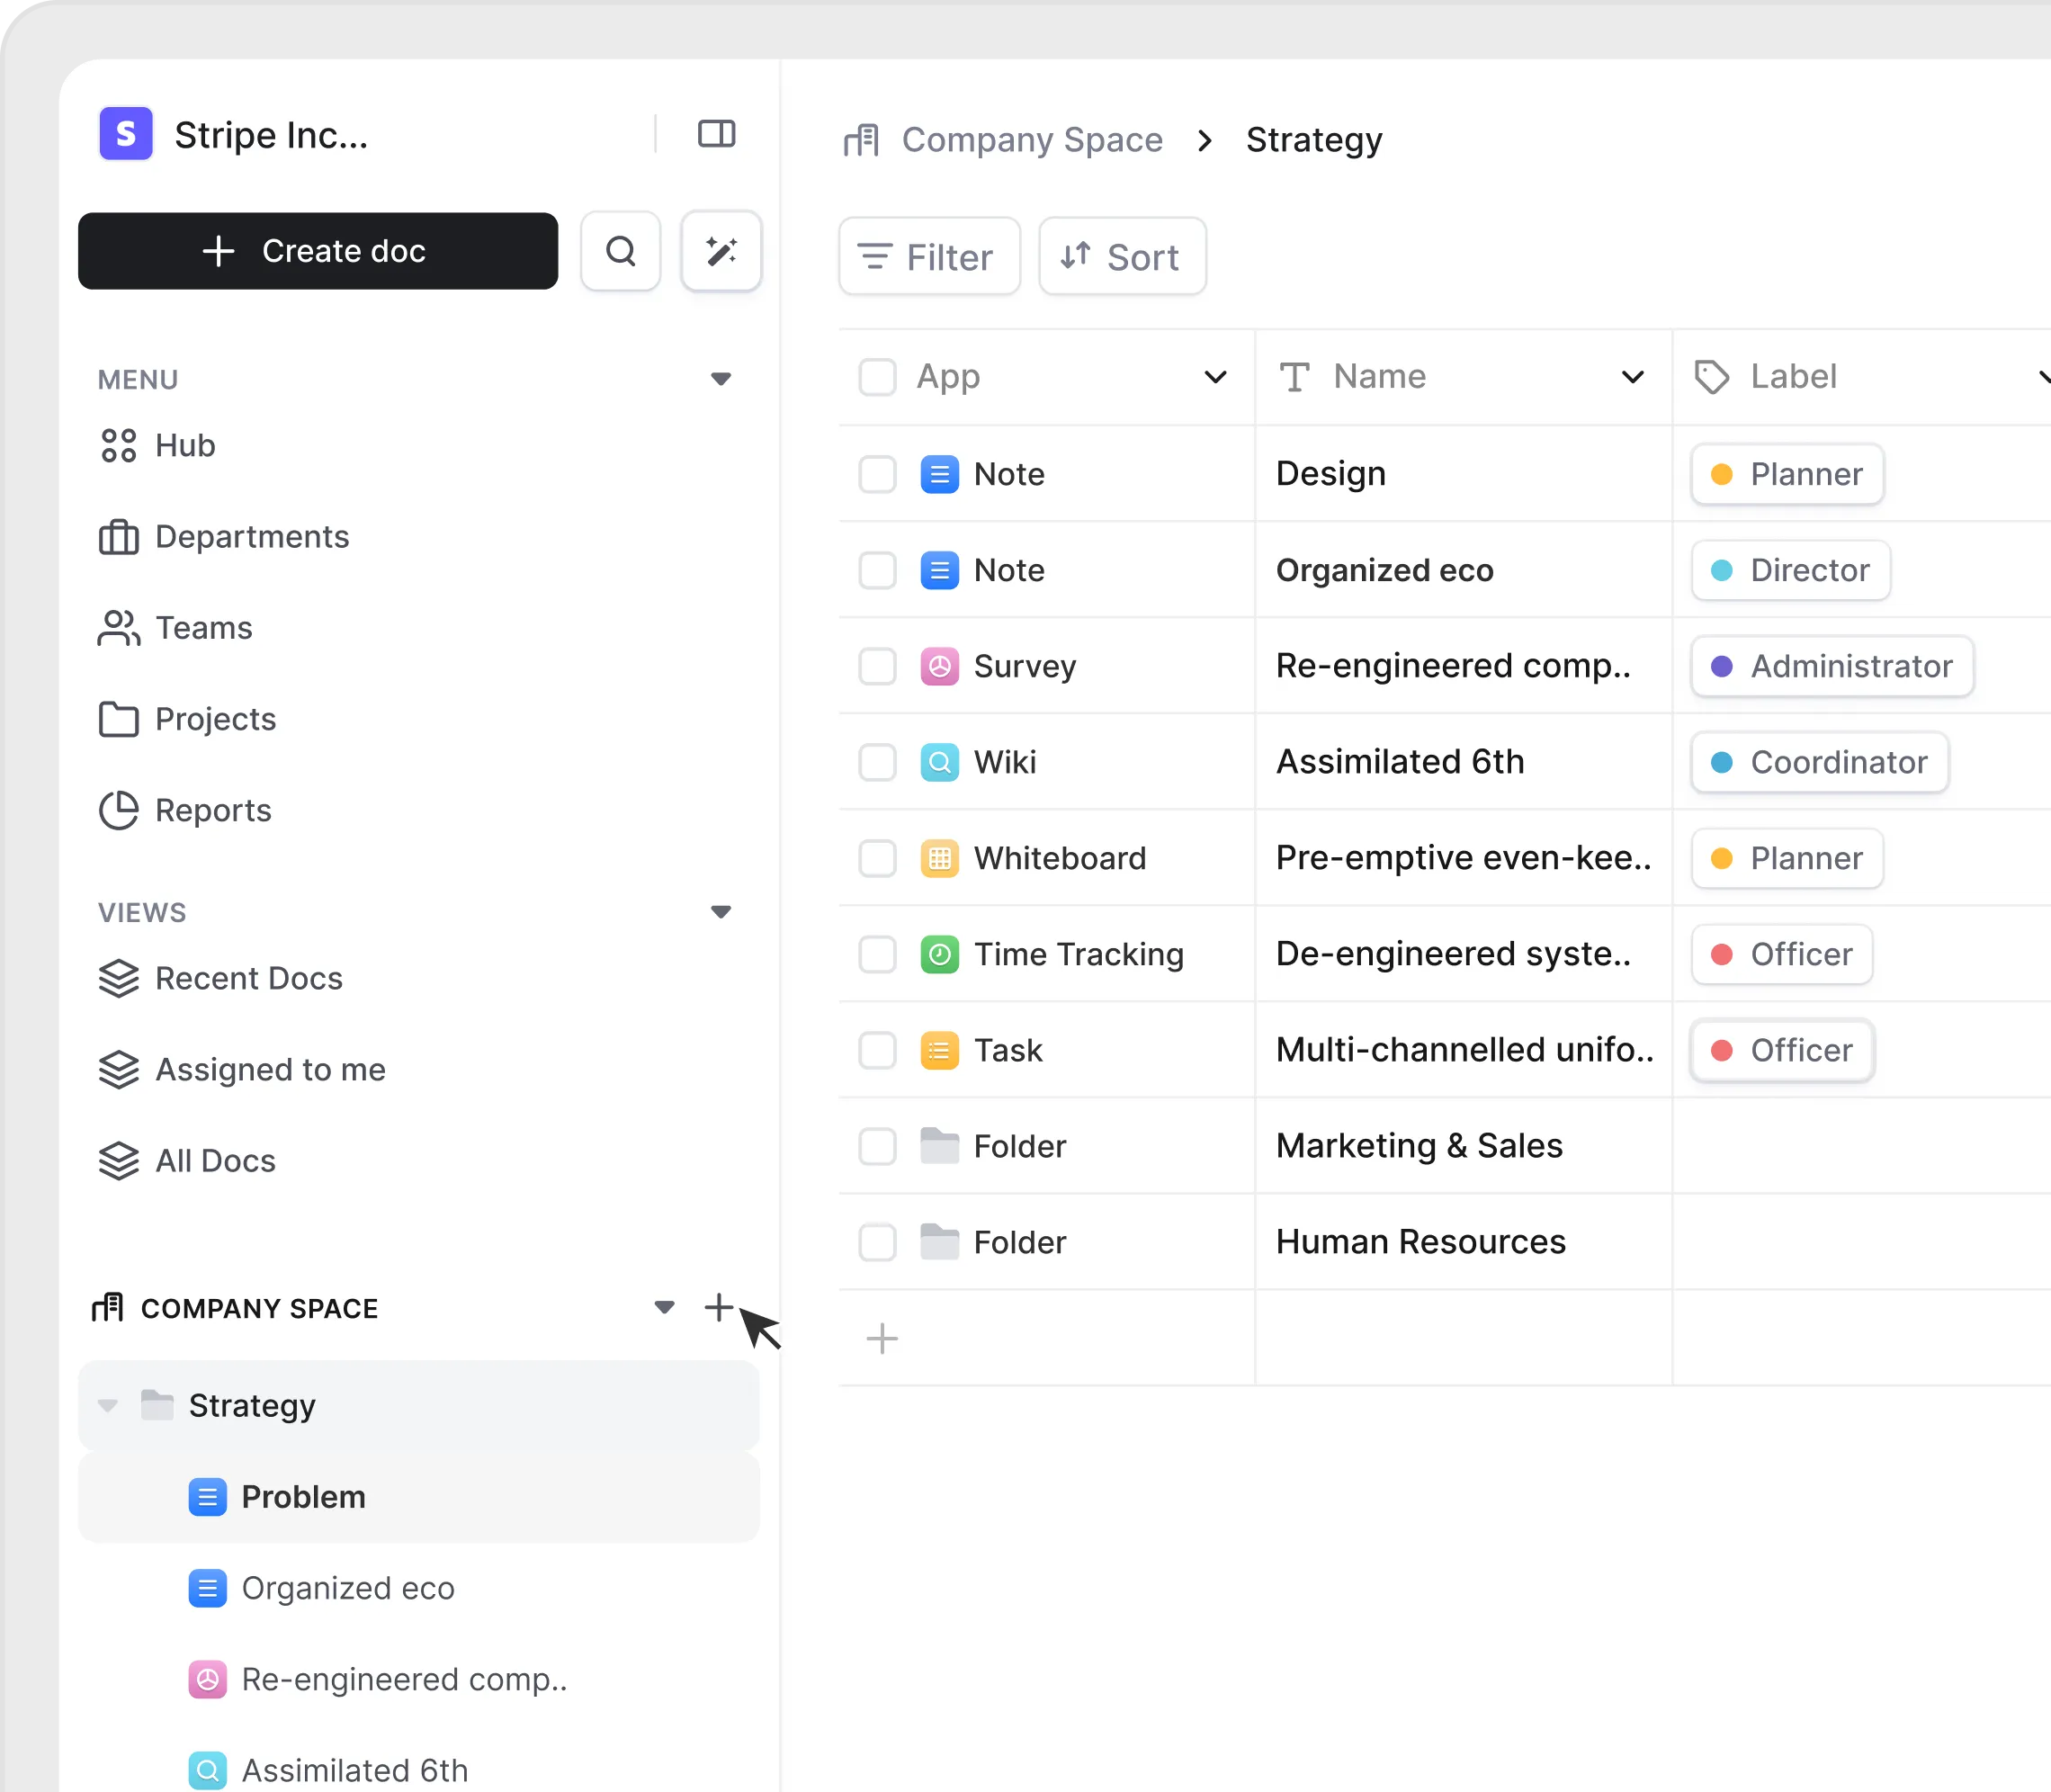Tick the checkbox for the Wiki row
2051x1792 pixels.
[x=877, y=762]
